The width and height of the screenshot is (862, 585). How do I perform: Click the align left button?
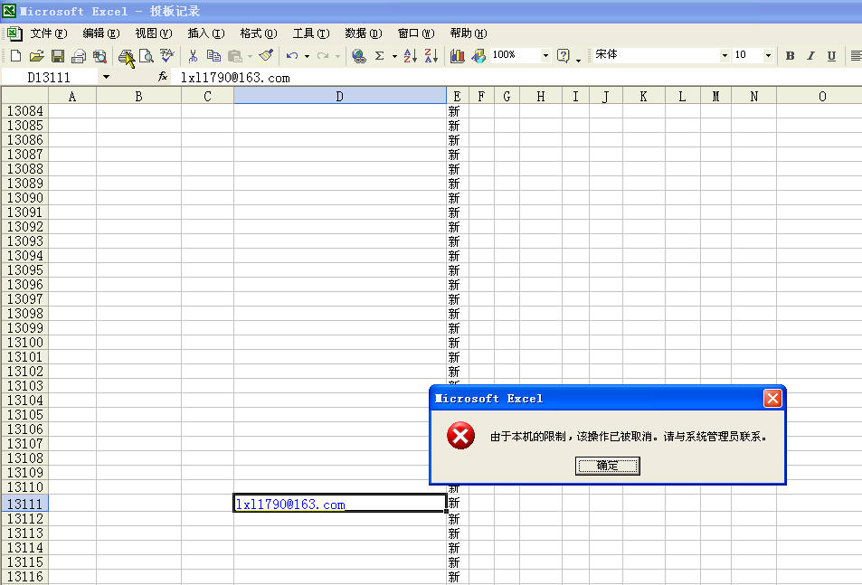pos(856,55)
